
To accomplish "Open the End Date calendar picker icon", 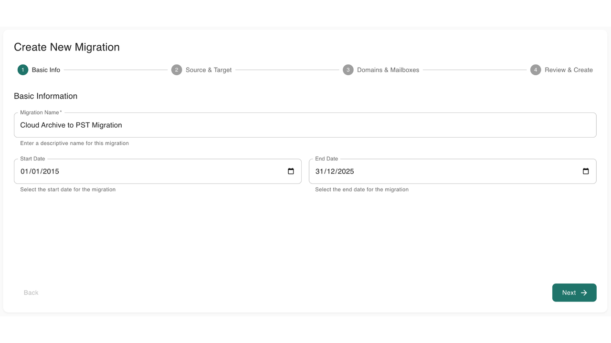I will [x=586, y=171].
